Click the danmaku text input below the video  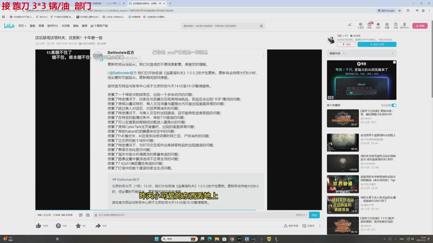pos(193,215)
